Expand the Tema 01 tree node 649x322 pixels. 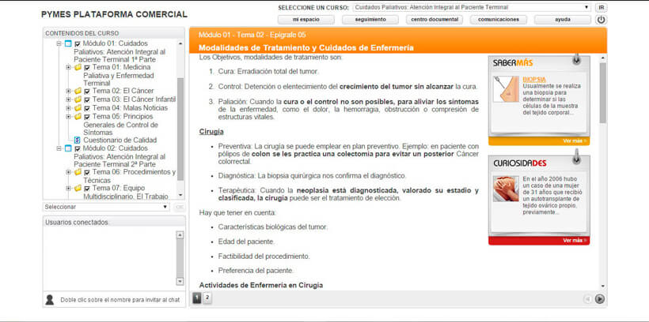point(68,67)
